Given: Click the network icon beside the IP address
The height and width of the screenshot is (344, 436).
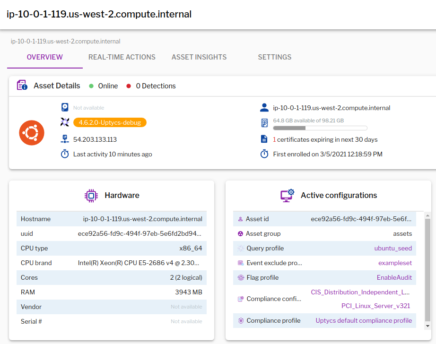Looking at the screenshot, I should click(64, 139).
